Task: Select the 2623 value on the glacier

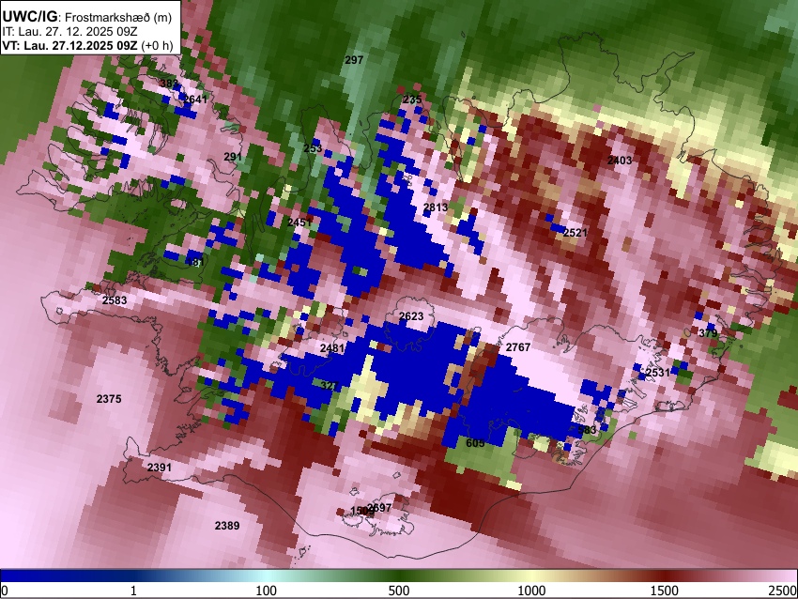Action: [x=410, y=316]
